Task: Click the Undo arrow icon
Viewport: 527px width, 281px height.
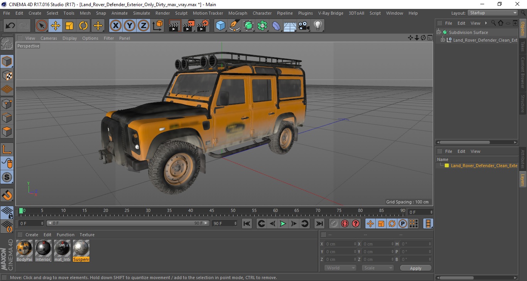Action: tap(10, 26)
